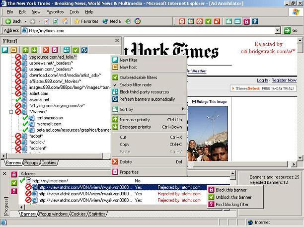Click the New filter icon in Filters toolbar

5,50
